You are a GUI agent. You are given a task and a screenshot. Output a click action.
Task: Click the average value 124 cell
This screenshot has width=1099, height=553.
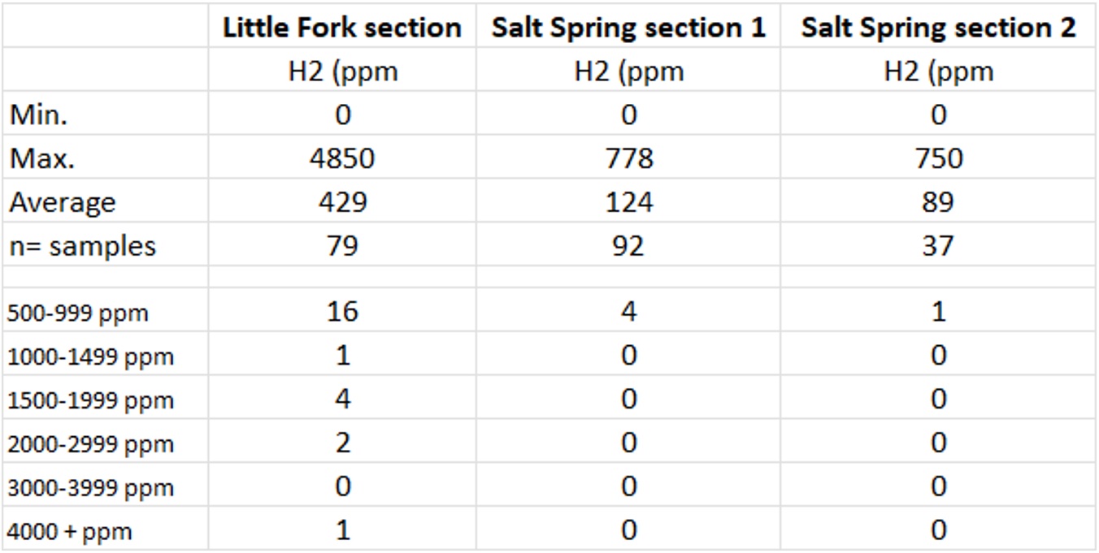(628, 202)
